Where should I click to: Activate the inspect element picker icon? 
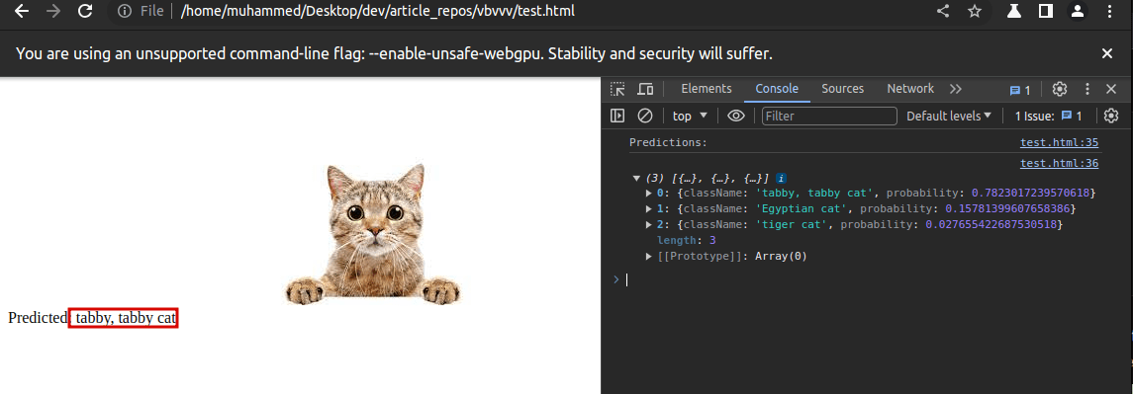click(617, 89)
